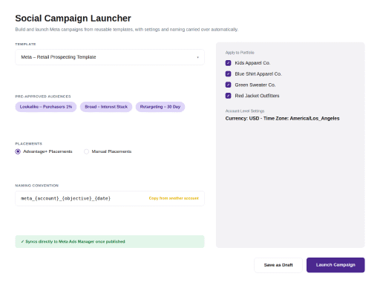This screenshot has height=285, width=380.
Task: Click the Social Campaign Launcher title
Action: 73,19
